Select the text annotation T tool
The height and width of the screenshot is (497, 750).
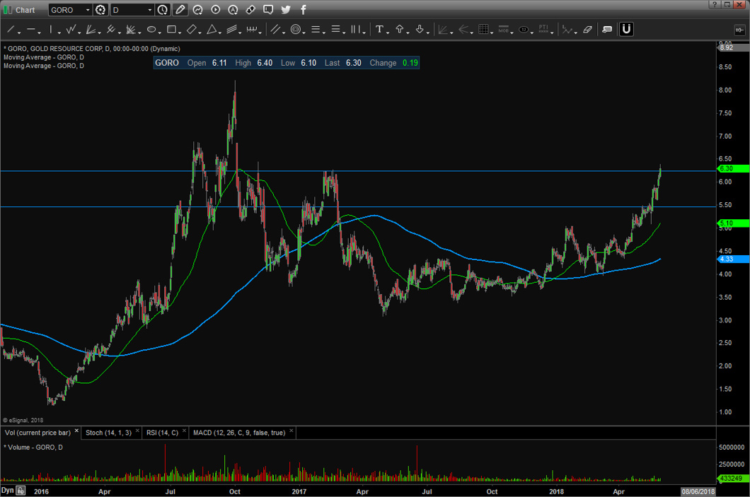[x=379, y=30]
